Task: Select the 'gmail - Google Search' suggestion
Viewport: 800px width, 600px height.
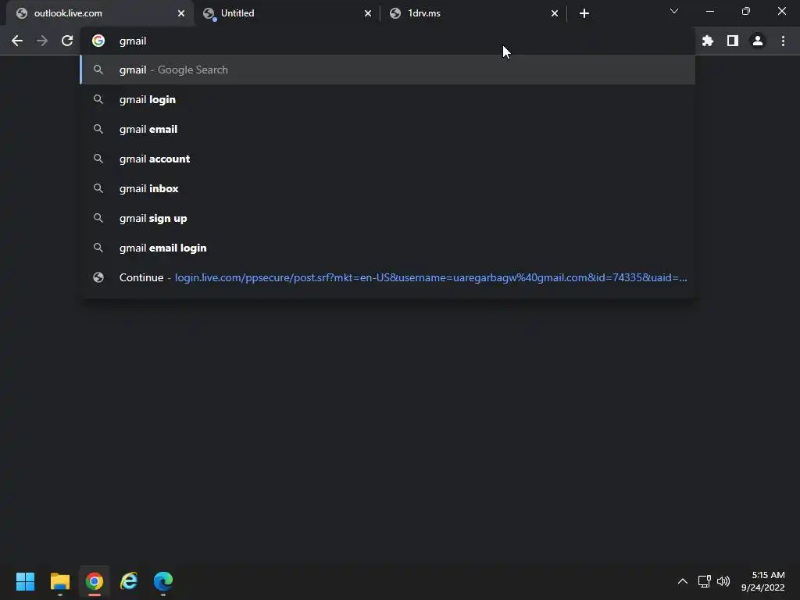Action: (x=387, y=70)
